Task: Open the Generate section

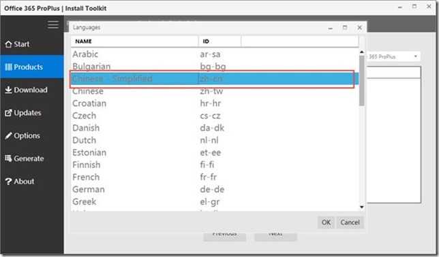Action: click(x=32, y=158)
